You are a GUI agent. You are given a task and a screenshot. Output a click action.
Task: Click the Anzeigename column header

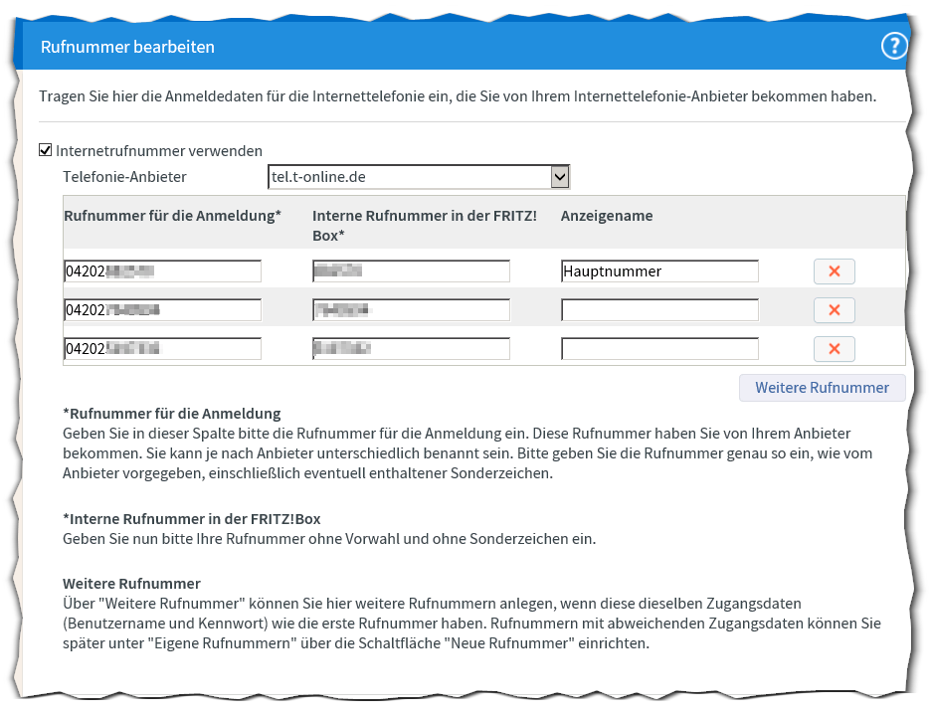coord(607,216)
